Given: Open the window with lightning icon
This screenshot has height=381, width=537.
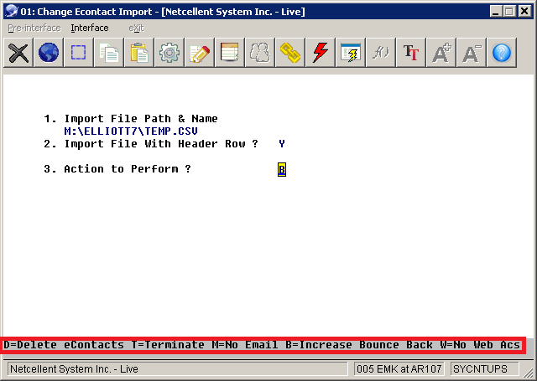Looking at the screenshot, I should [x=351, y=53].
